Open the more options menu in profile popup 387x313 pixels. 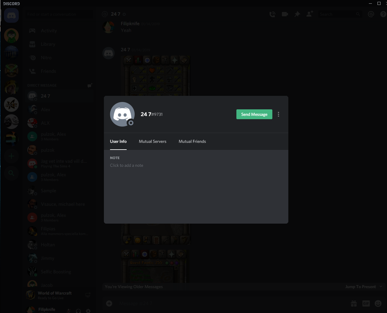(x=278, y=114)
